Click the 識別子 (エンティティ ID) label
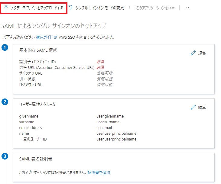 point(37,62)
